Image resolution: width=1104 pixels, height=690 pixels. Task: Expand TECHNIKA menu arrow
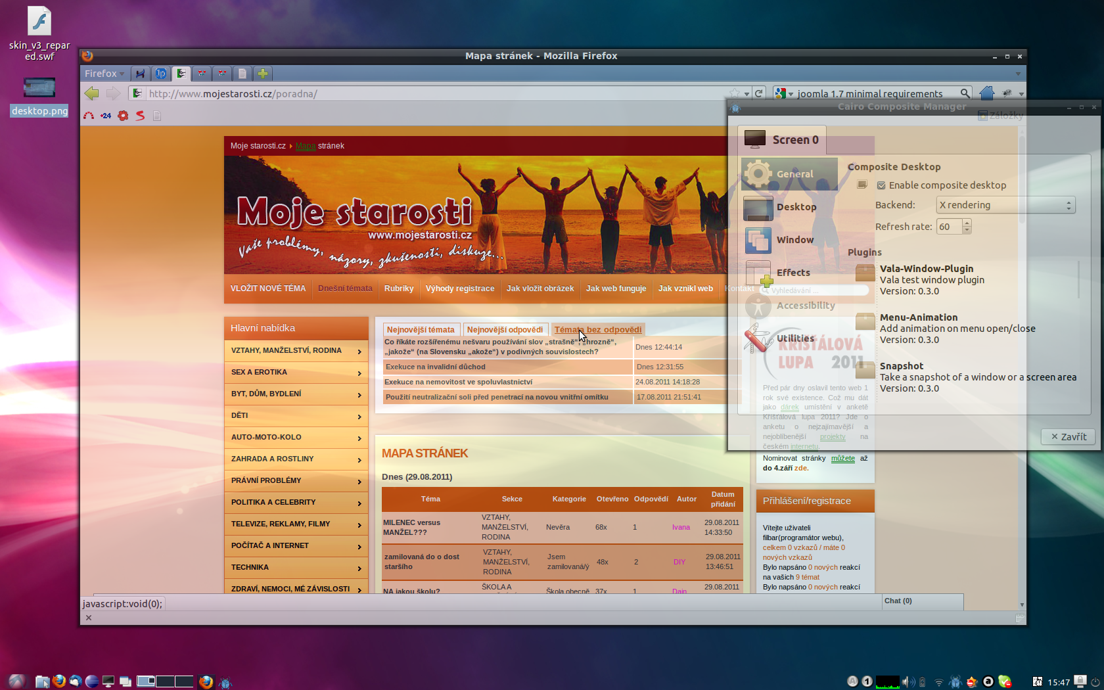(359, 568)
